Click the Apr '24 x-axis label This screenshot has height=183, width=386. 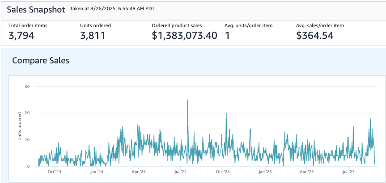[139, 171]
